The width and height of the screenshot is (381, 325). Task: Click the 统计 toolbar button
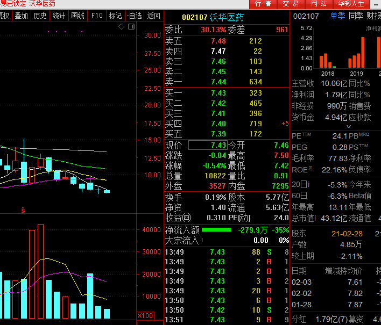[59, 16]
